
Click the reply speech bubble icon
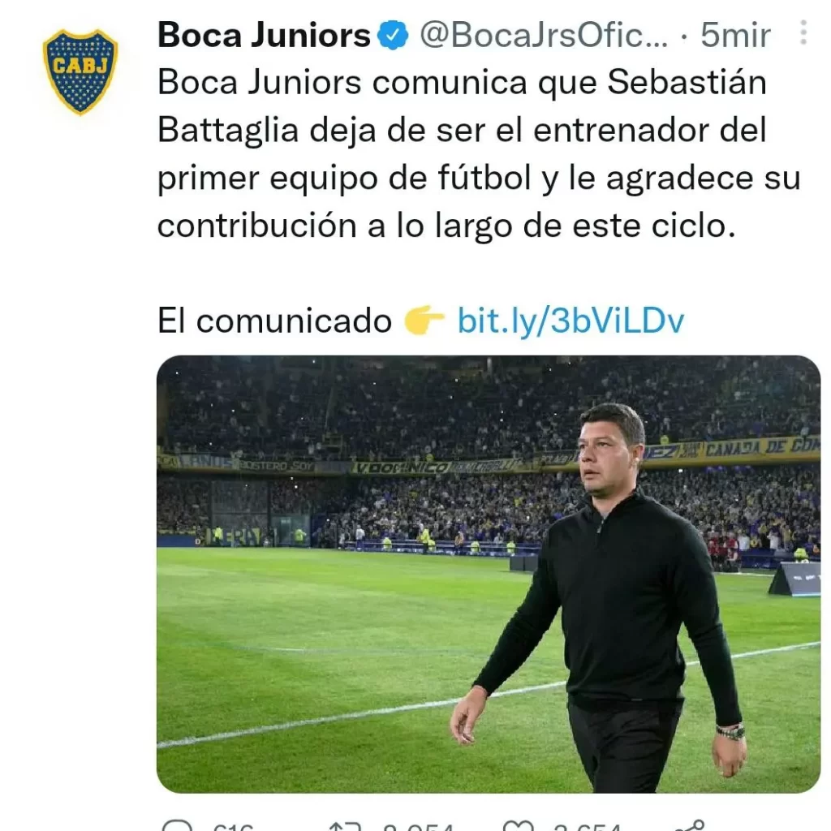[x=177, y=825]
